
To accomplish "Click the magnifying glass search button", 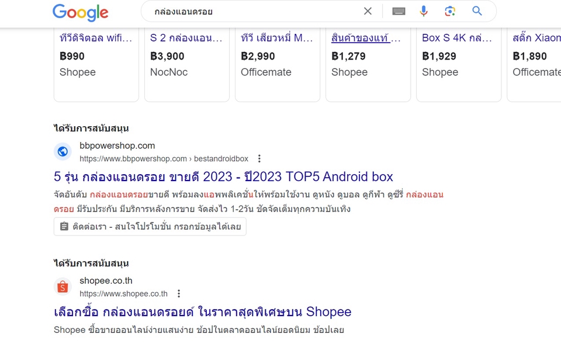I will click(477, 11).
